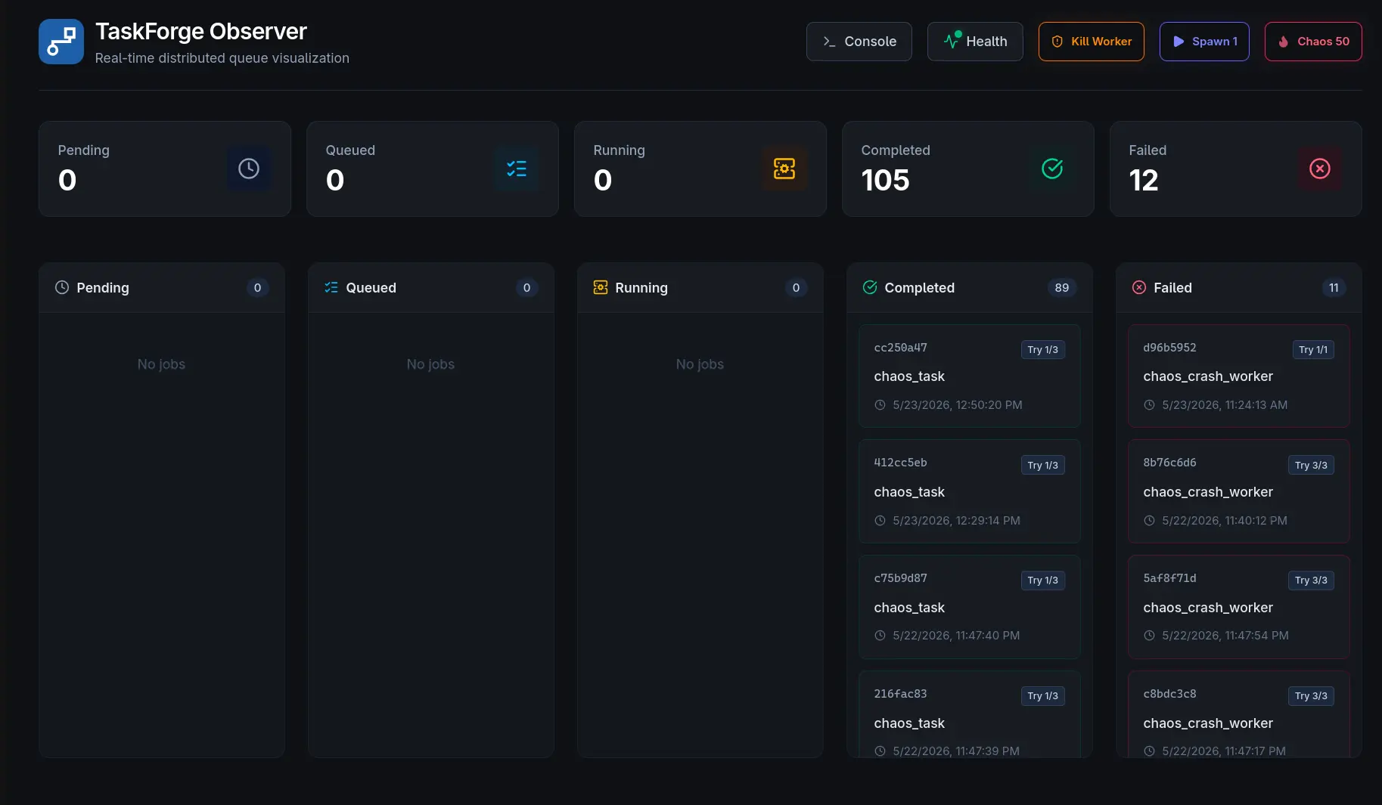Image resolution: width=1382 pixels, height=805 pixels.
Task: Click the check icon in Completed column header
Action: (x=870, y=287)
